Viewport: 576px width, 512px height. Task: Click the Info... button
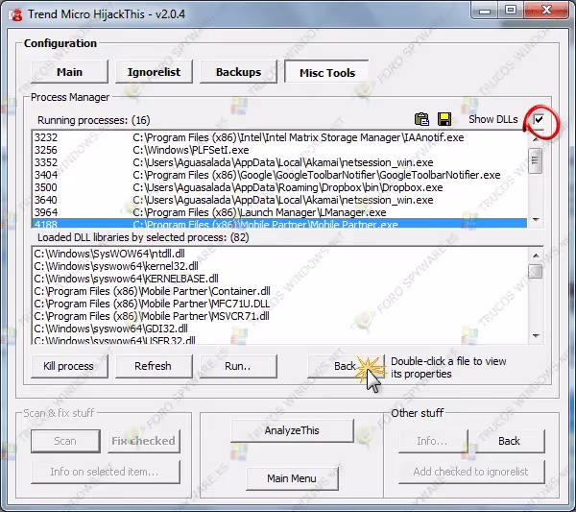pyautogui.click(x=433, y=441)
